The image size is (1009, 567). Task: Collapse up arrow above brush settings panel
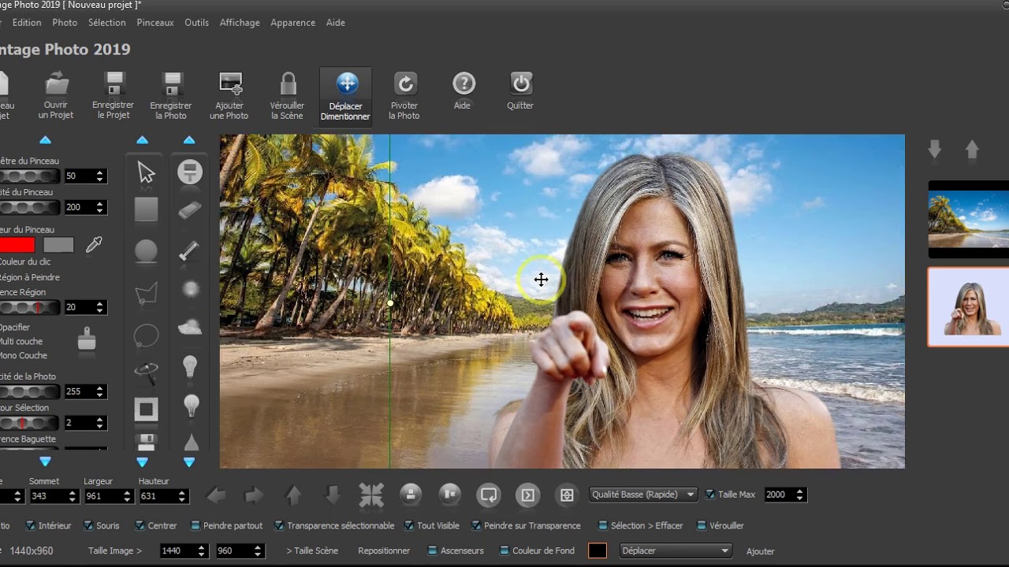[45, 140]
